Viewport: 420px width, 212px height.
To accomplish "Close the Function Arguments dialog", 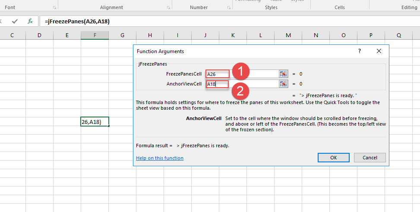I will click(379, 51).
